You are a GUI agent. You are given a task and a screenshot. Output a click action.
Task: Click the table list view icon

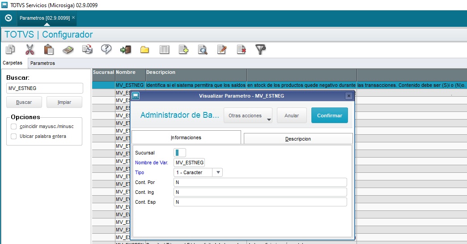click(x=164, y=49)
